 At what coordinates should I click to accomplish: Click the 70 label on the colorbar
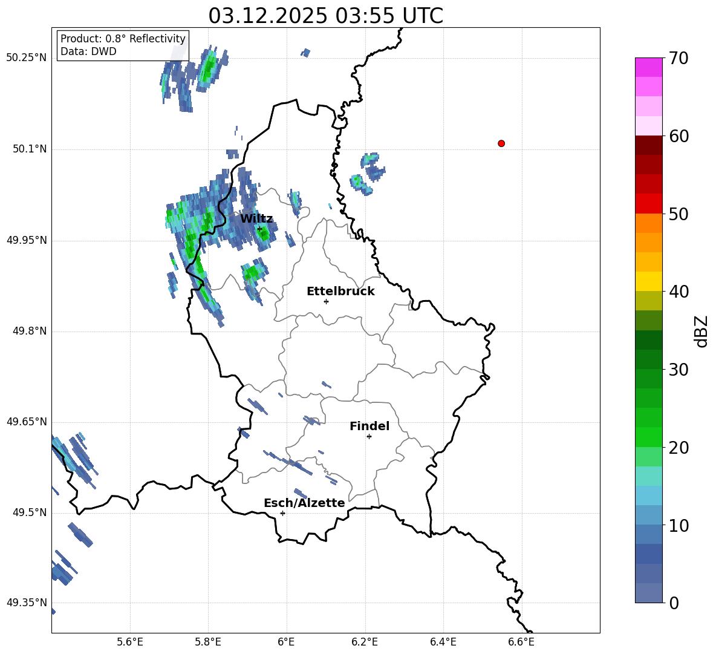click(x=679, y=58)
